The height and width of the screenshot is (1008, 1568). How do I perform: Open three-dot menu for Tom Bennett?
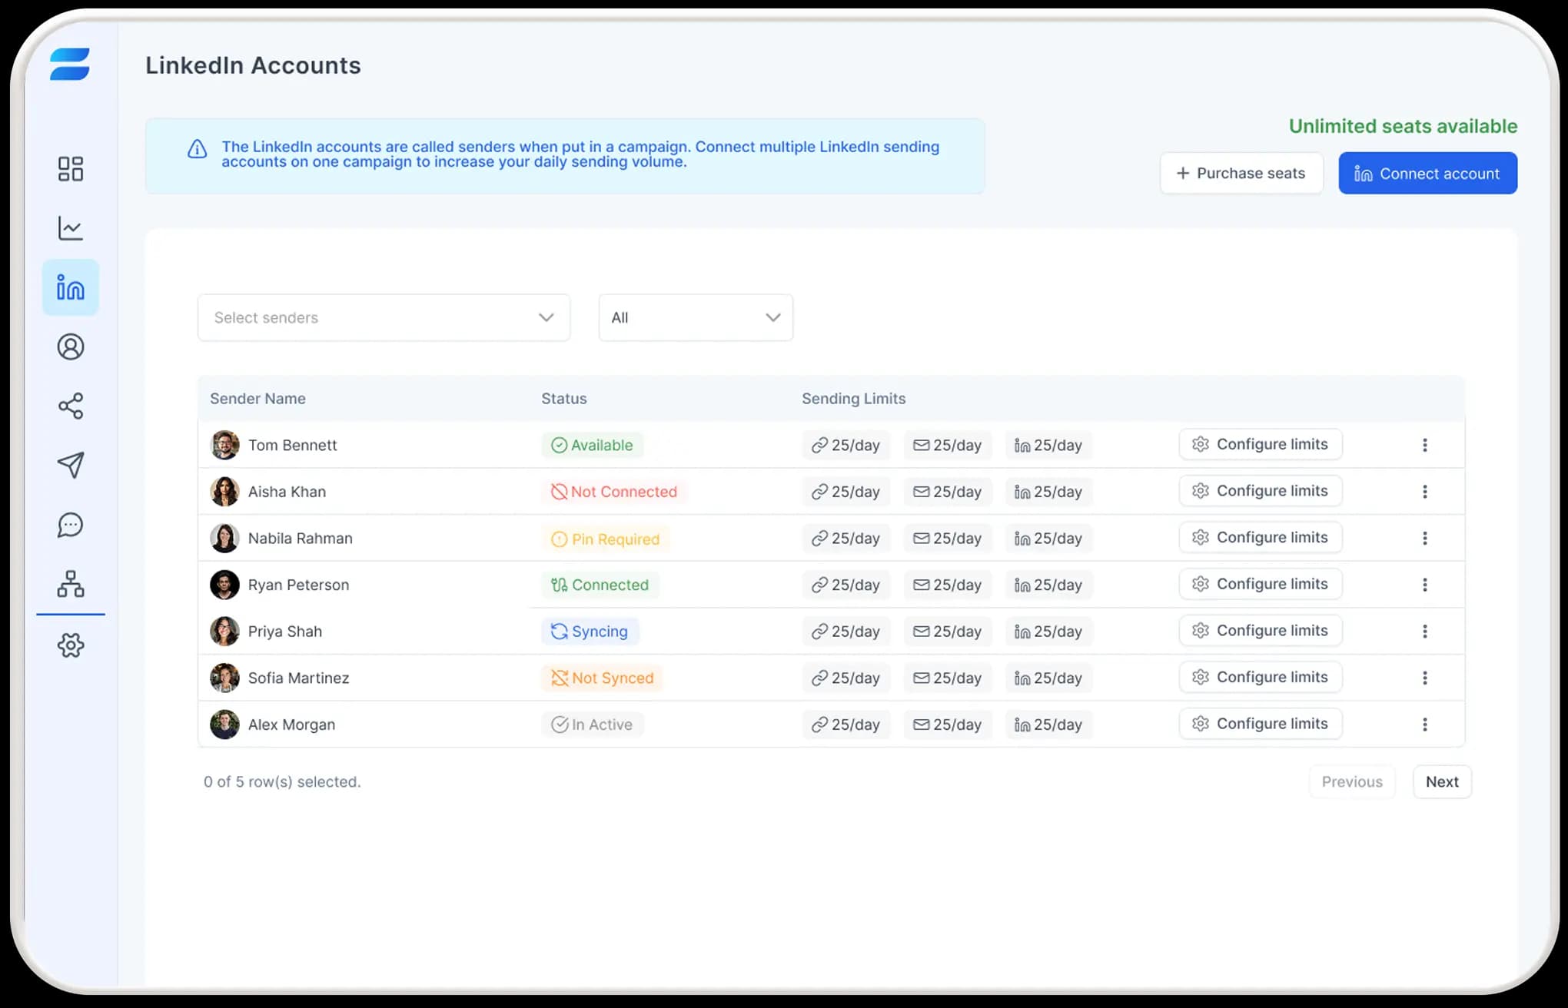(x=1424, y=445)
